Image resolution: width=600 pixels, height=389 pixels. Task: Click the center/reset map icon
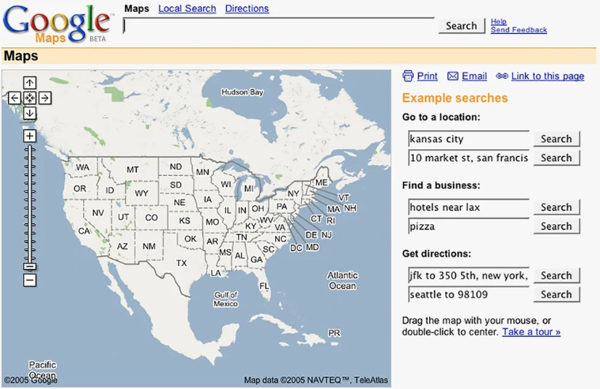coord(30,98)
